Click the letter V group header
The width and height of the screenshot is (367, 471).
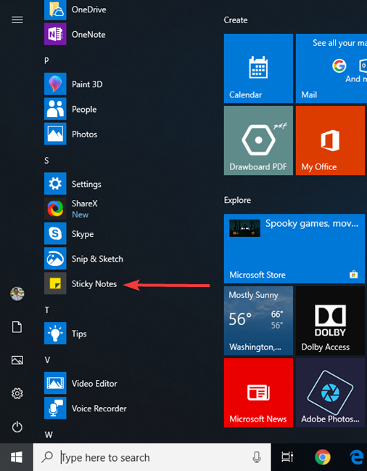[47, 360]
